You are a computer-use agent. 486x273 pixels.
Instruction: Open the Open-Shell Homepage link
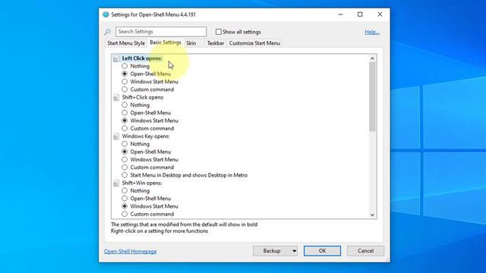[130, 251]
